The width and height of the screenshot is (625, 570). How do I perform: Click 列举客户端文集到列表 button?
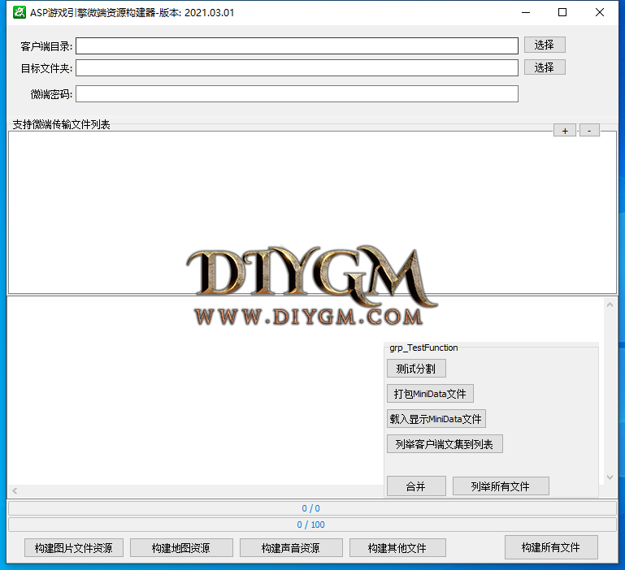[x=445, y=443]
